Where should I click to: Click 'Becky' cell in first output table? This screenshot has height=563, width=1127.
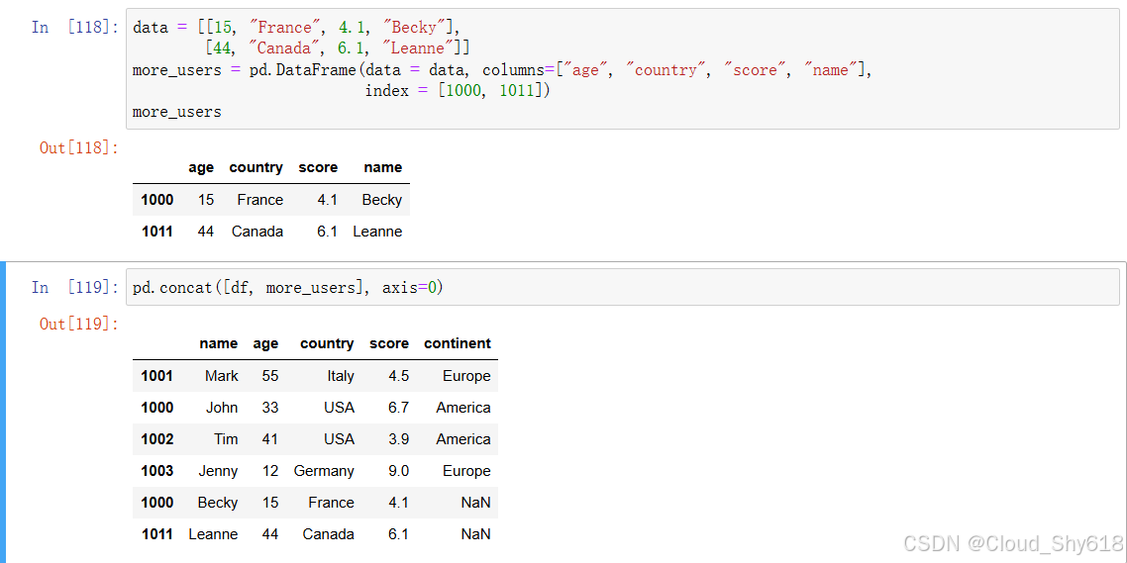pyautogui.click(x=381, y=200)
